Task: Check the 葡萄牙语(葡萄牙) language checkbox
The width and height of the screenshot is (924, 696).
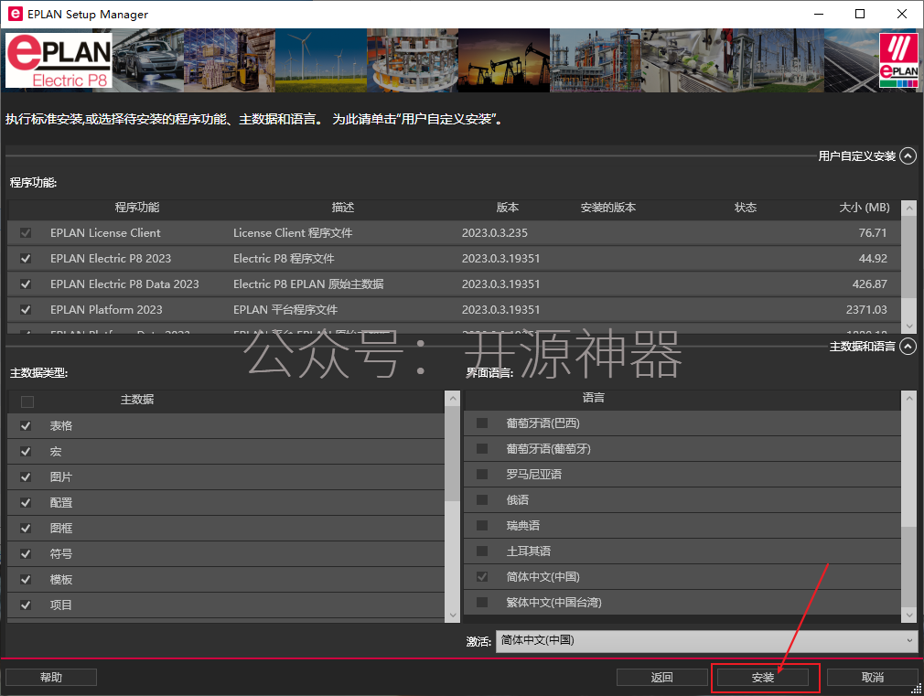Action: pos(482,448)
